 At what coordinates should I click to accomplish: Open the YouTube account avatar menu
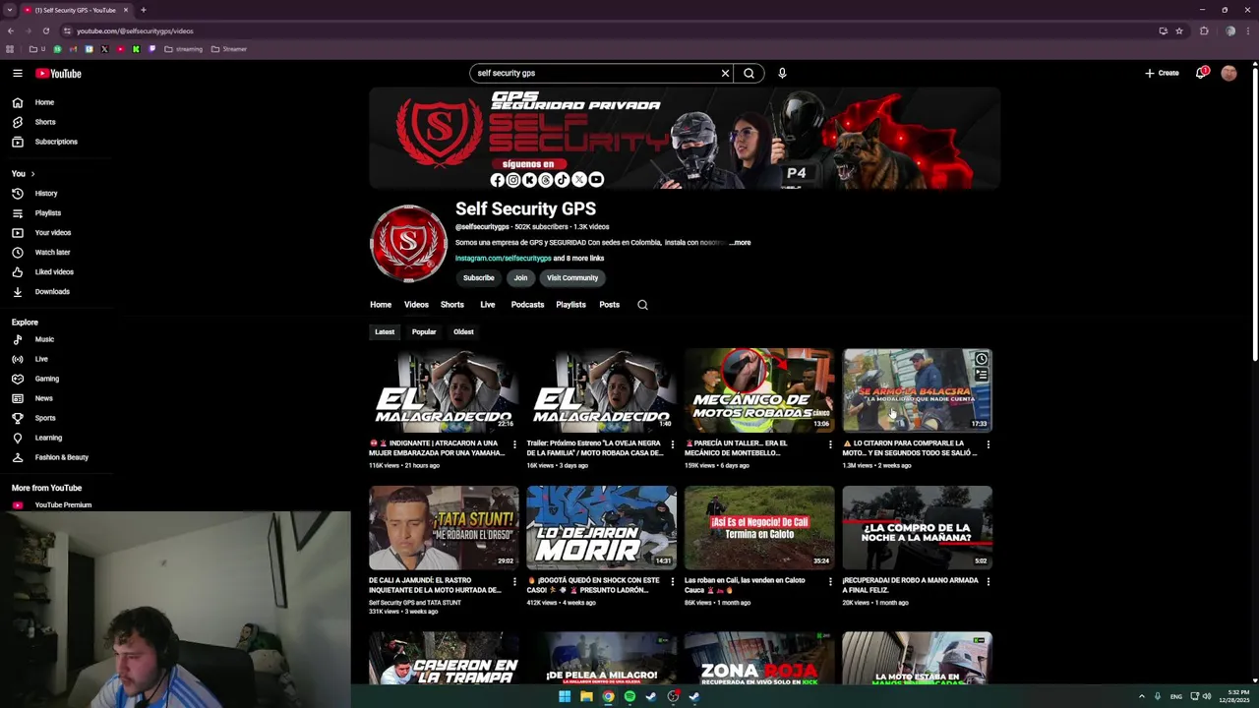click(x=1229, y=73)
